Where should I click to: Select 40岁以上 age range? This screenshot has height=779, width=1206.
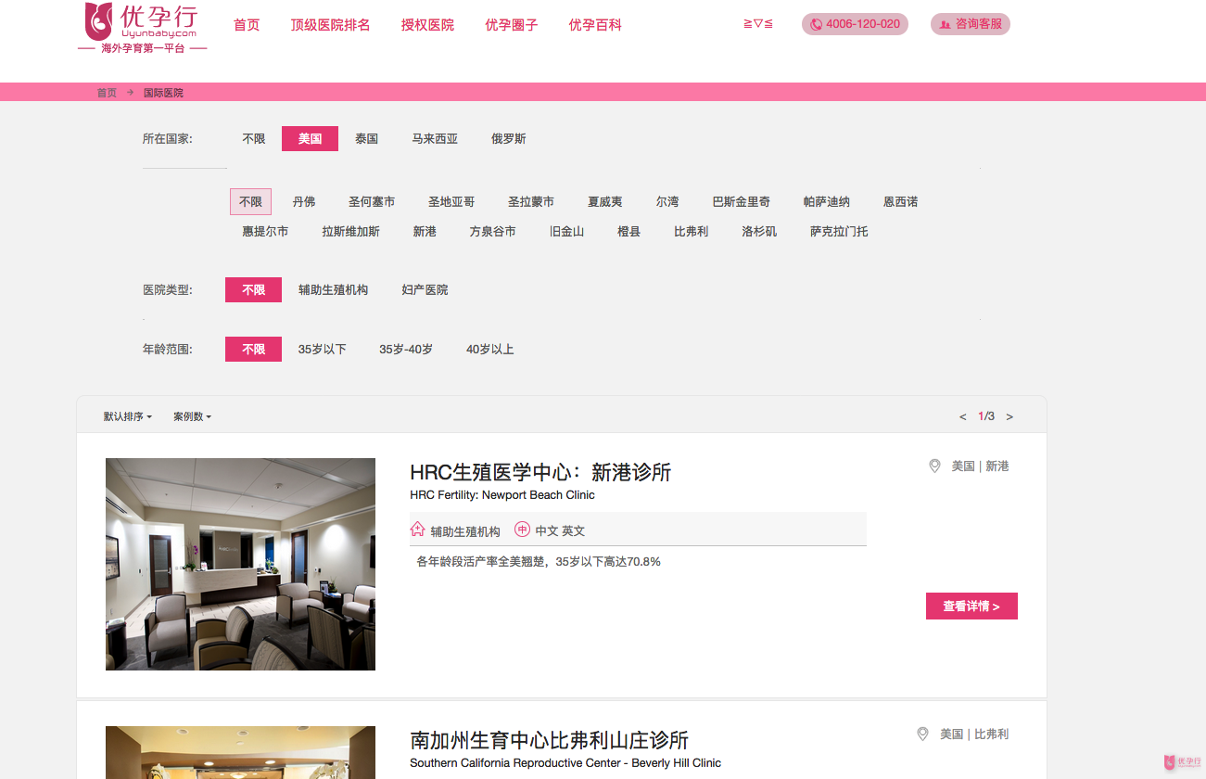click(x=489, y=350)
